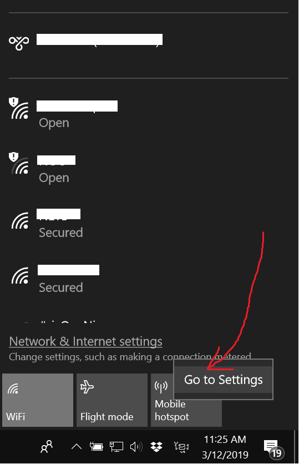Click the input language indicator icon
This screenshot has height=464, width=299.
(x=181, y=447)
